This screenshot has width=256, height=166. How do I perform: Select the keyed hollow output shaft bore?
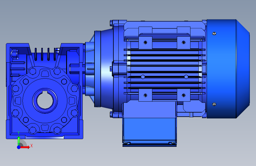pos(45,101)
